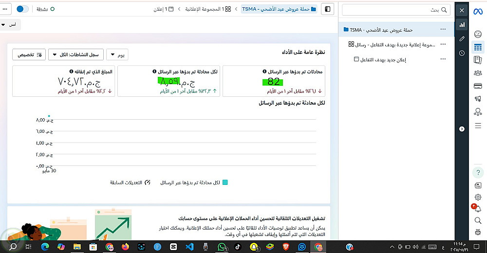487x253 pixels.
Task: Click the Search magnifier icon in sidebar
Action: pyautogui.click(x=478, y=220)
